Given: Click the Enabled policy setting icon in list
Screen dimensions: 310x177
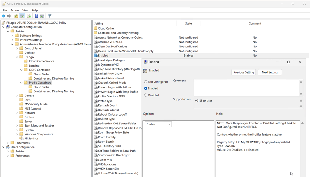Looking at the screenshot, I should click(x=96, y=56).
